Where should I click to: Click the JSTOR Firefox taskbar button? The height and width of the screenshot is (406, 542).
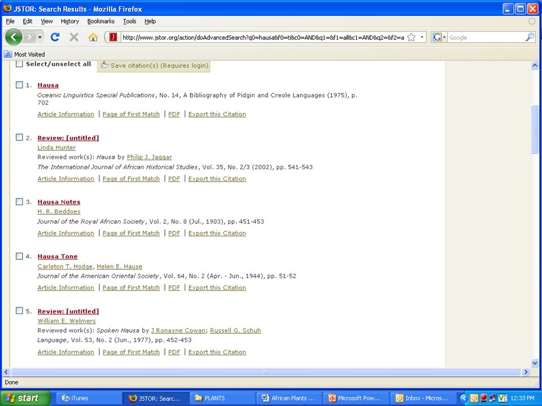click(155, 398)
